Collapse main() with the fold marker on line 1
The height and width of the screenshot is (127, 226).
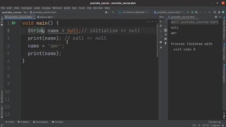(x=20, y=23)
